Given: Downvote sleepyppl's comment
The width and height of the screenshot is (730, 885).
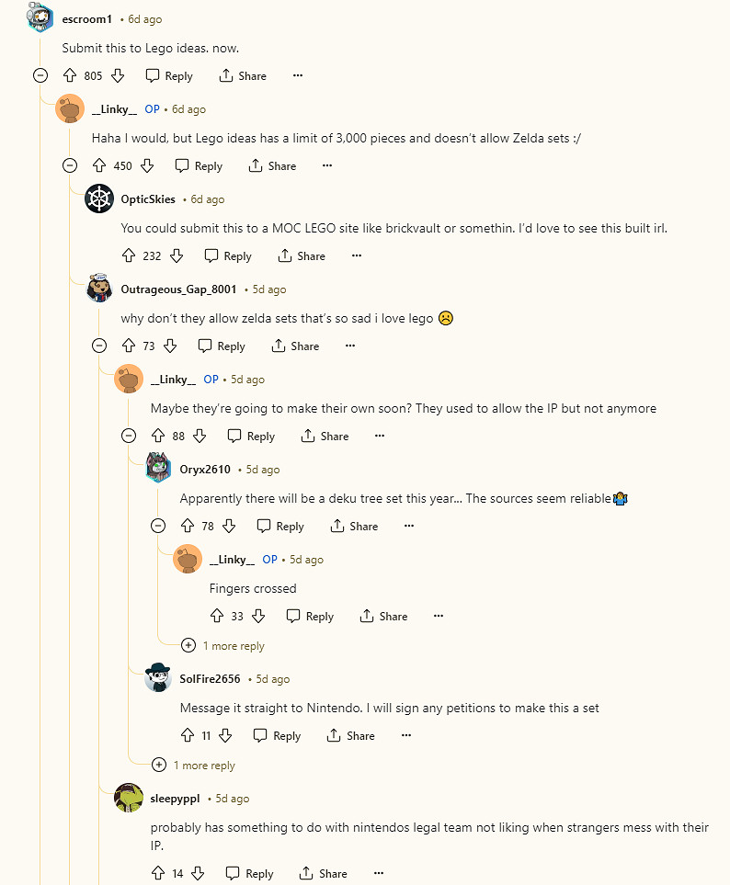Looking at the screenshot, I should pyautogui.click(x=198, y=874).
